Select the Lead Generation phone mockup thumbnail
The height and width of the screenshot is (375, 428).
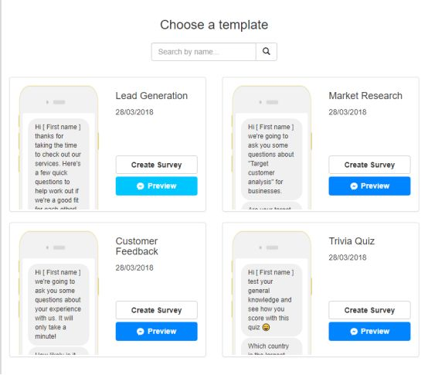[x=59, y=148]
